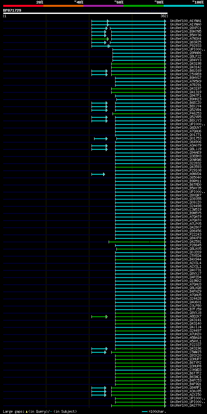Click the white query bar spanning 1 to 382
This screenshot has width=207, height=414.
pyautogui.click(x=85, y=13)
